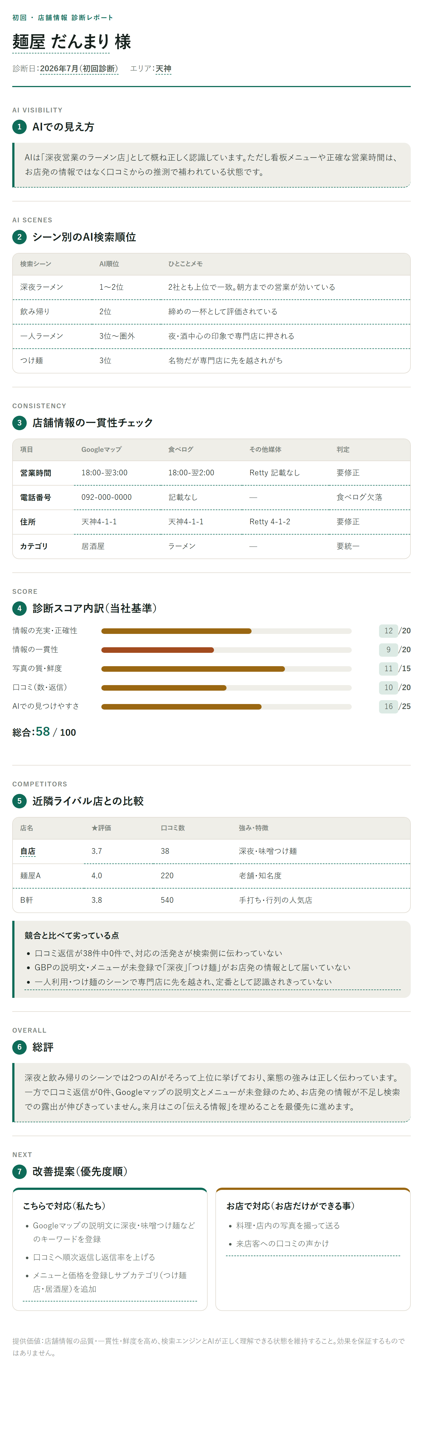Click the AIでの見え方 summary text box
Viewport: 423px width, 1447px height.
click(211, 164)
